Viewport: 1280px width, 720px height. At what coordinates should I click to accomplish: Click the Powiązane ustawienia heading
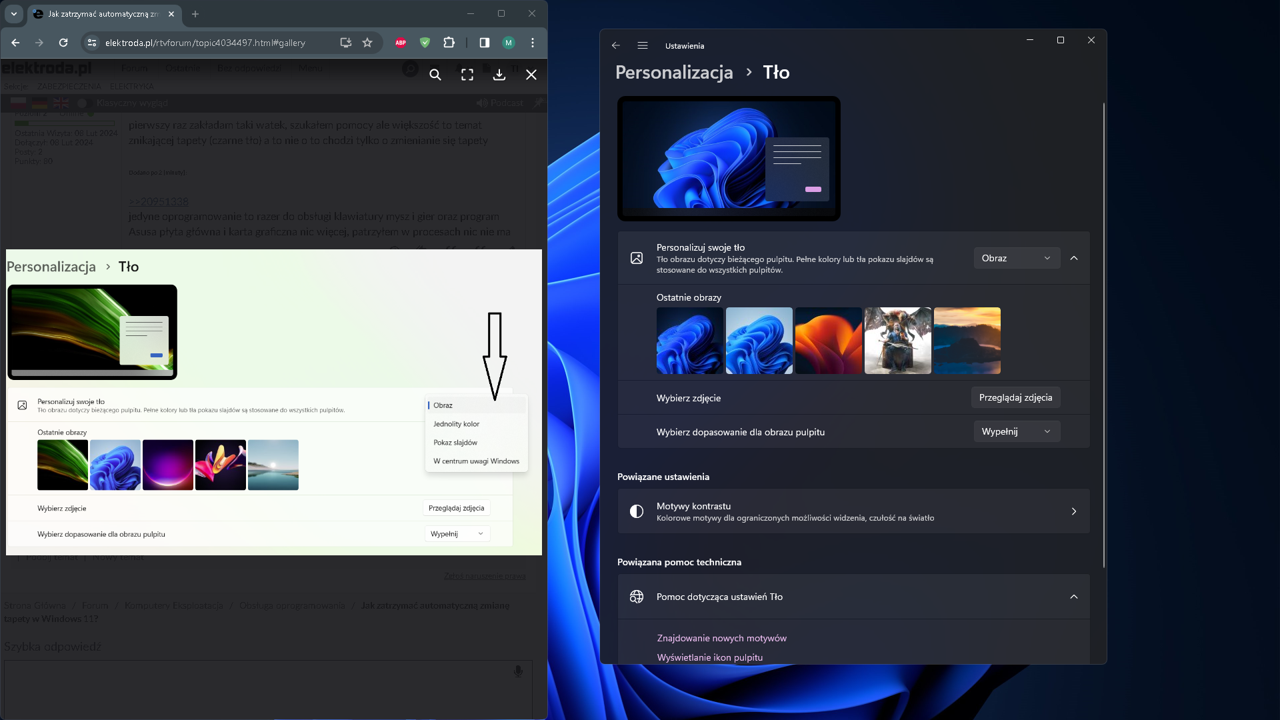pyautogui.click(x=663, y=477)
